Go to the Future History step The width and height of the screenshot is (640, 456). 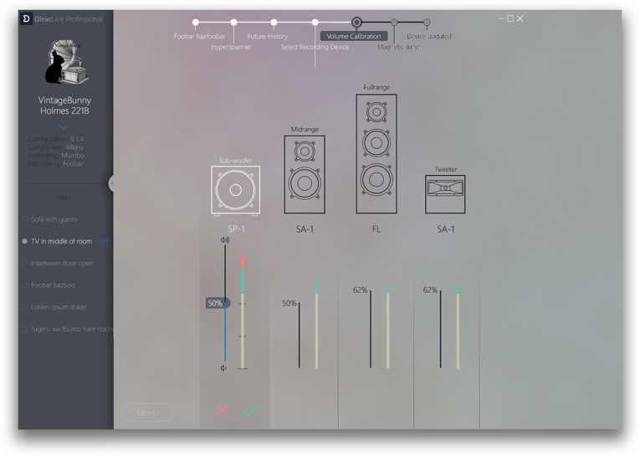pos(268,36)
